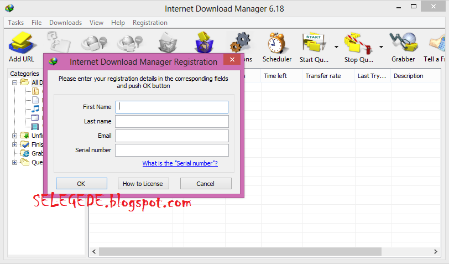
Task: Click the Tell a Friend icon
Action: [438, 43]
